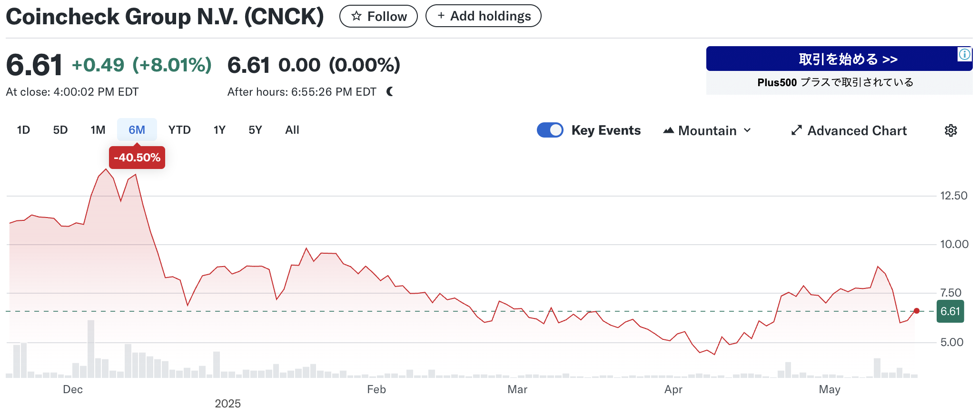Click the 5.00 axis label
Viewport: 979px width, 416px height.
951,342
